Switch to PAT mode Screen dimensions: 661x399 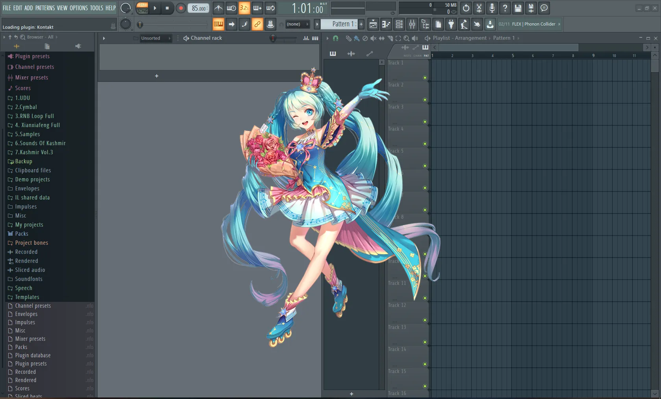pos(142,5)
